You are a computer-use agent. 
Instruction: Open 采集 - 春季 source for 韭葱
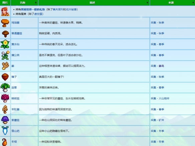coord(158,87)
